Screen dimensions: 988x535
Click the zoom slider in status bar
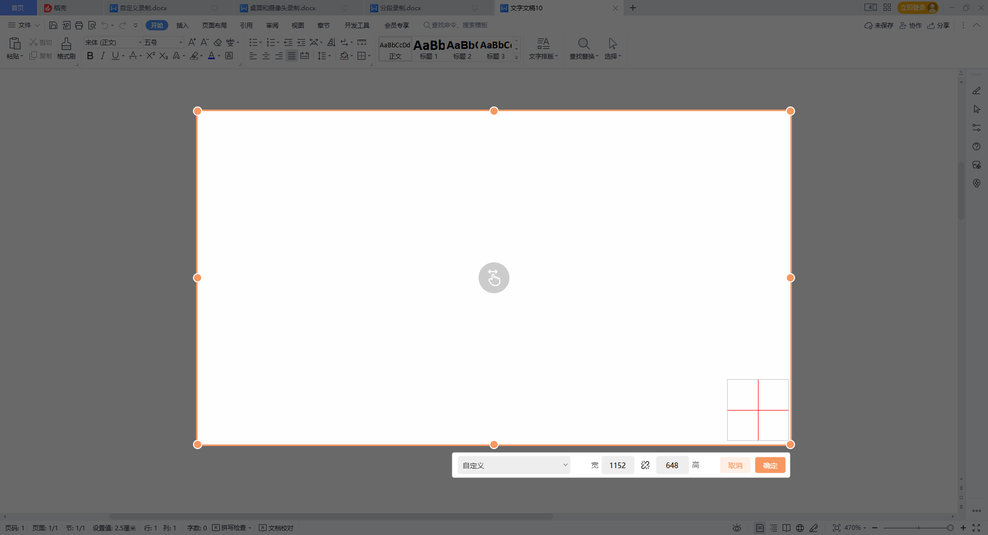click(919, 528)
